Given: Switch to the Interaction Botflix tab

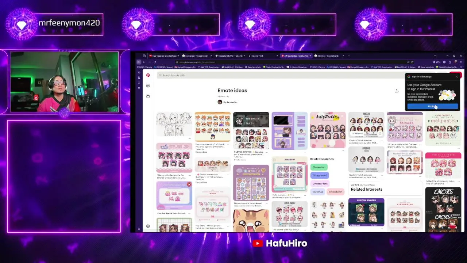Looking at the screenshot, I should (230, 56).
